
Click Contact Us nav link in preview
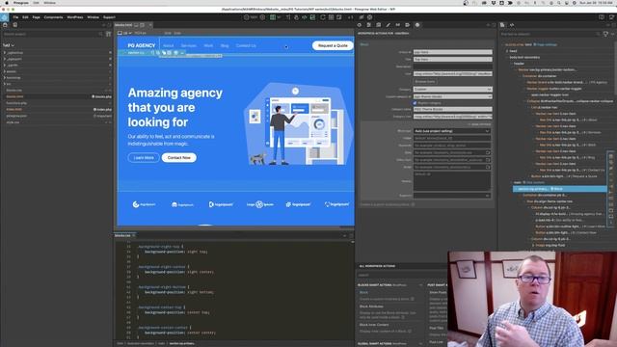click(x=246, y=45)
